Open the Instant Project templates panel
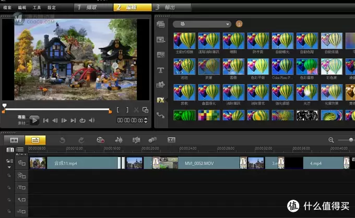Image resolution: width=355 pixels, height=218 pixels. point(160,40)
